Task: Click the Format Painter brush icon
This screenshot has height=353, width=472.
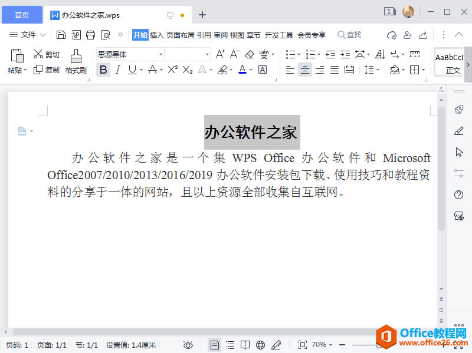Action: pyautogui.click(x=76, y=57)
